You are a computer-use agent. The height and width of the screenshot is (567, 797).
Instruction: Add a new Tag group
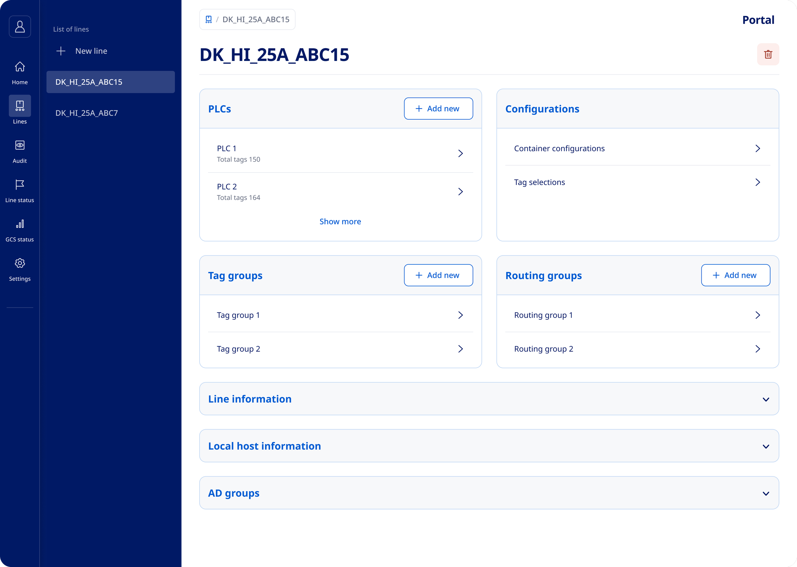(438, 275)
